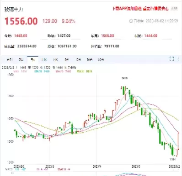The image size is (182, 176).
Task: Switch to the 60分 chart tab
Action: [x=101, y=60]
